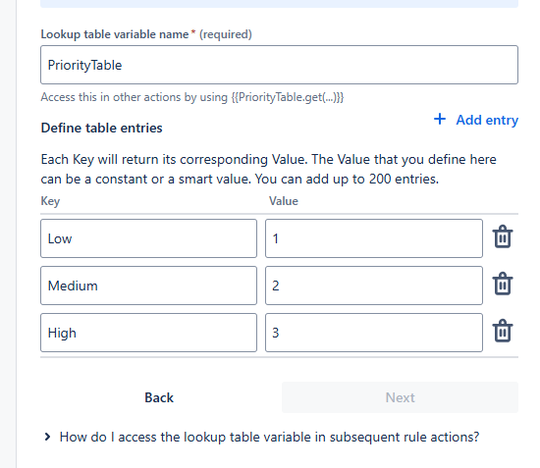Viewport: 540px width, 468px height.
Task: Delete the Medium entry with trash icon
Action: 503,284
